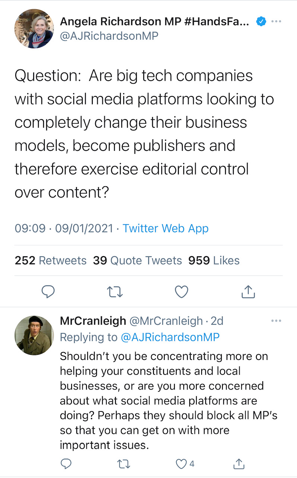Image resolution: width=297 pixels, height=478 pixels.
Task: Click the blue verified badge icon
Action: tap(261, 22)
